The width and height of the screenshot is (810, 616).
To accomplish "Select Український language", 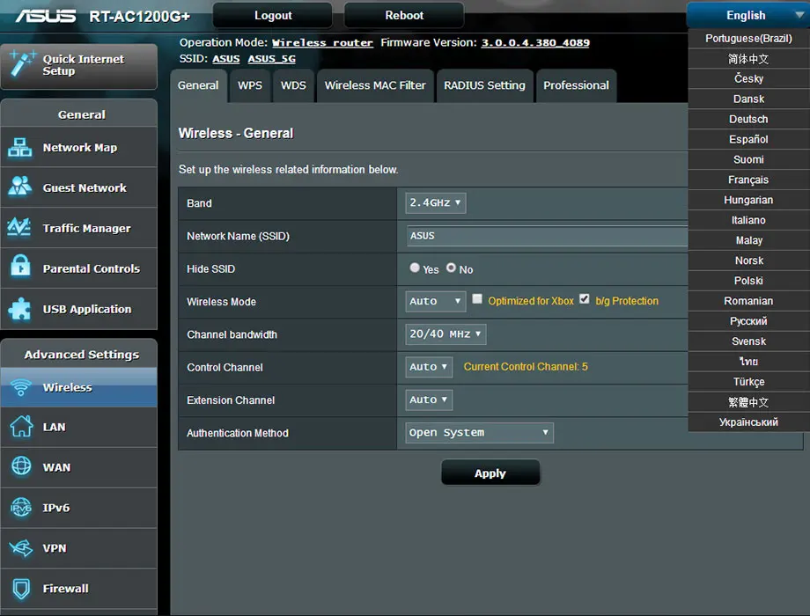I will (x=748, y=422).
